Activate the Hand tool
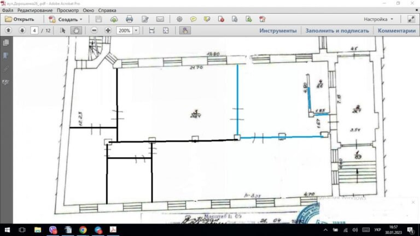The image size is (420, 236). point(76,30)
